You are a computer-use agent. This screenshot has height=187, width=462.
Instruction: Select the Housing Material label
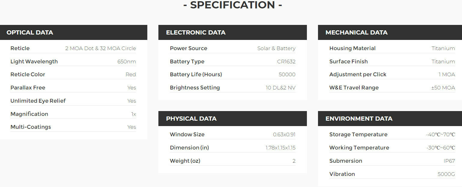click(x=352, y=48)
